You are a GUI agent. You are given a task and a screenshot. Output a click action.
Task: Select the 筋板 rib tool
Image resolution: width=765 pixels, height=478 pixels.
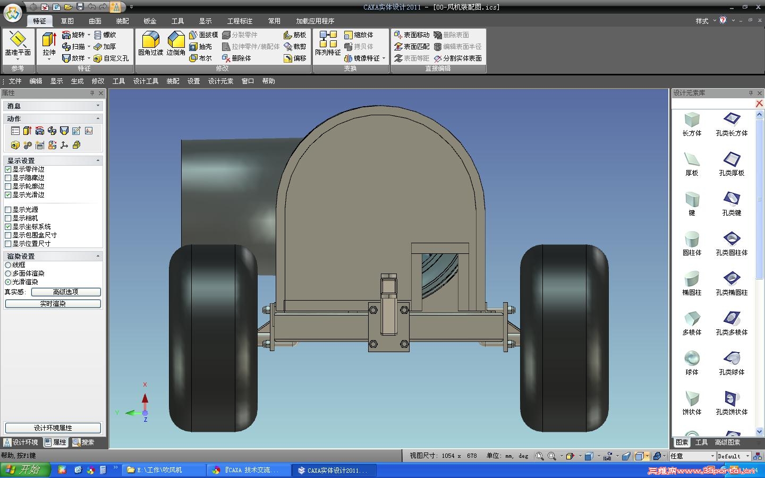295,35
